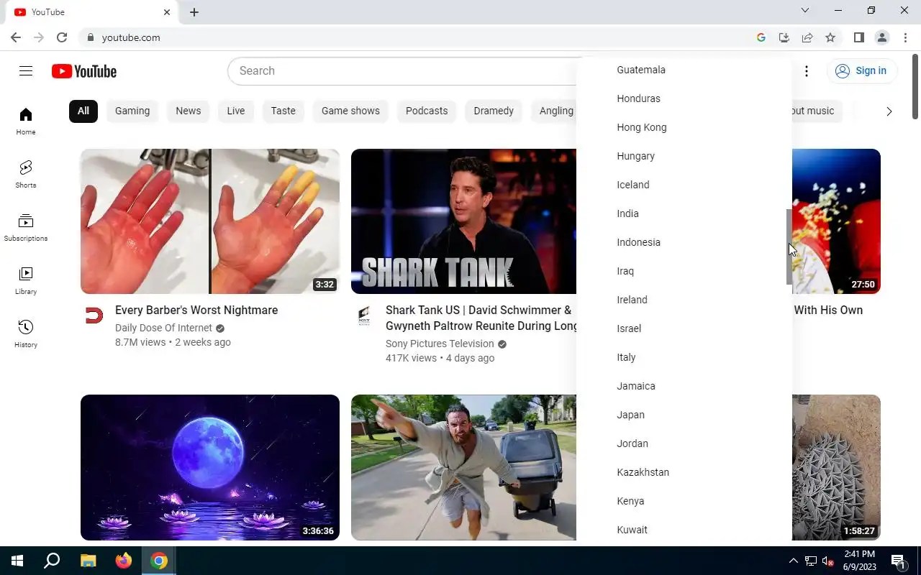The height and width of the screenshot is (575, 921).
Task: Share this page from the address bar
Action: [807, 37]
